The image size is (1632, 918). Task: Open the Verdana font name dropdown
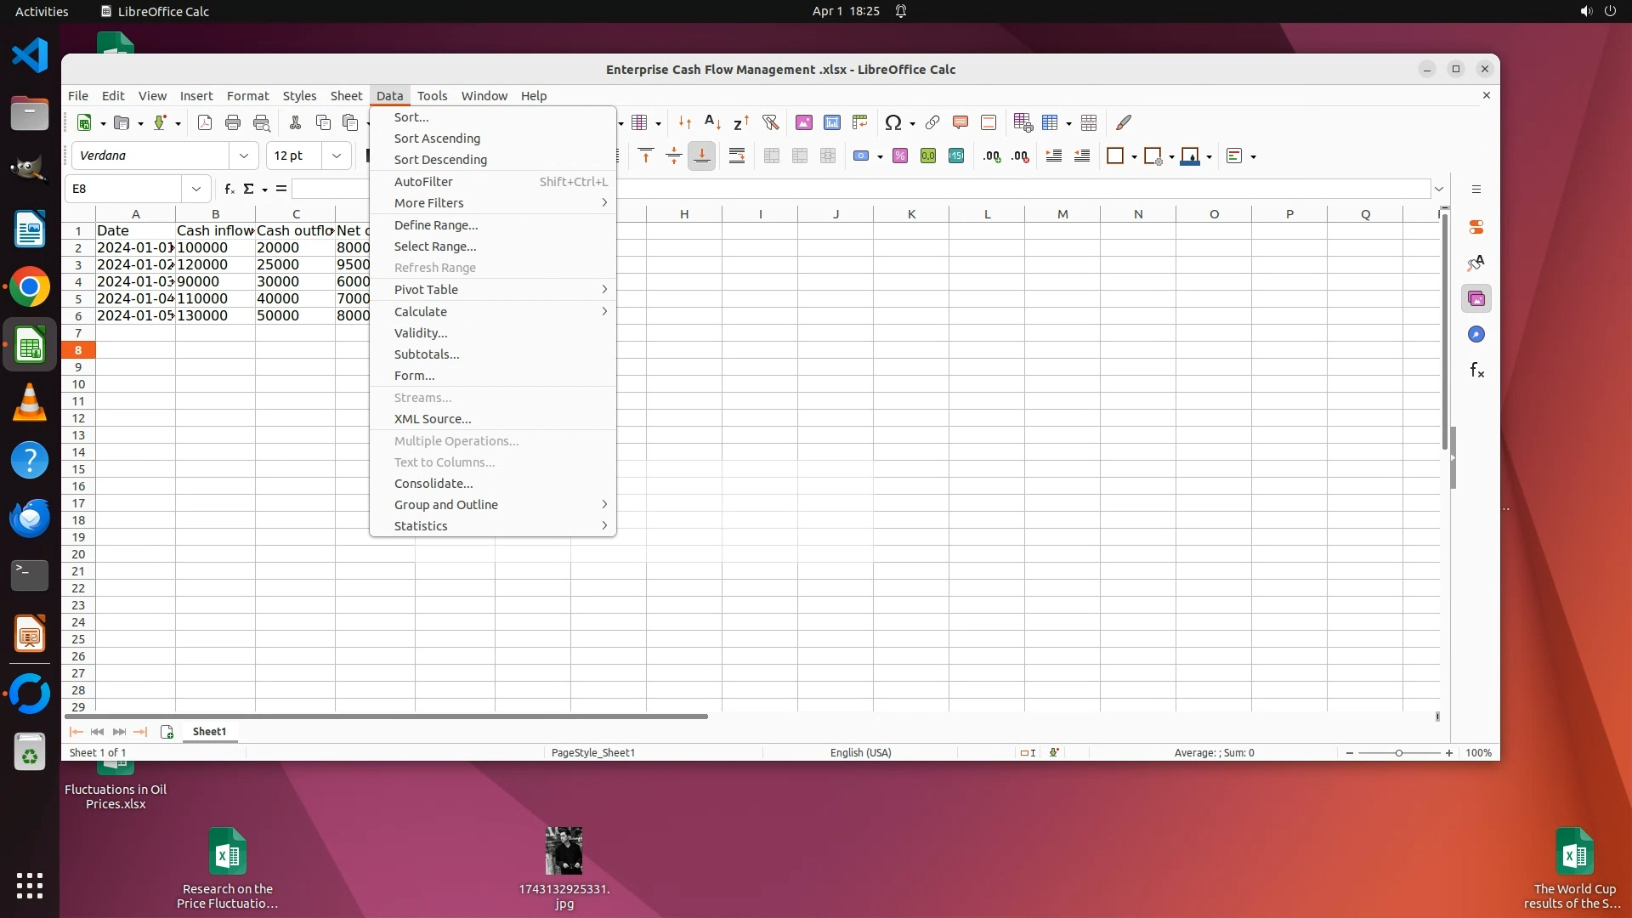click(244, 156)
